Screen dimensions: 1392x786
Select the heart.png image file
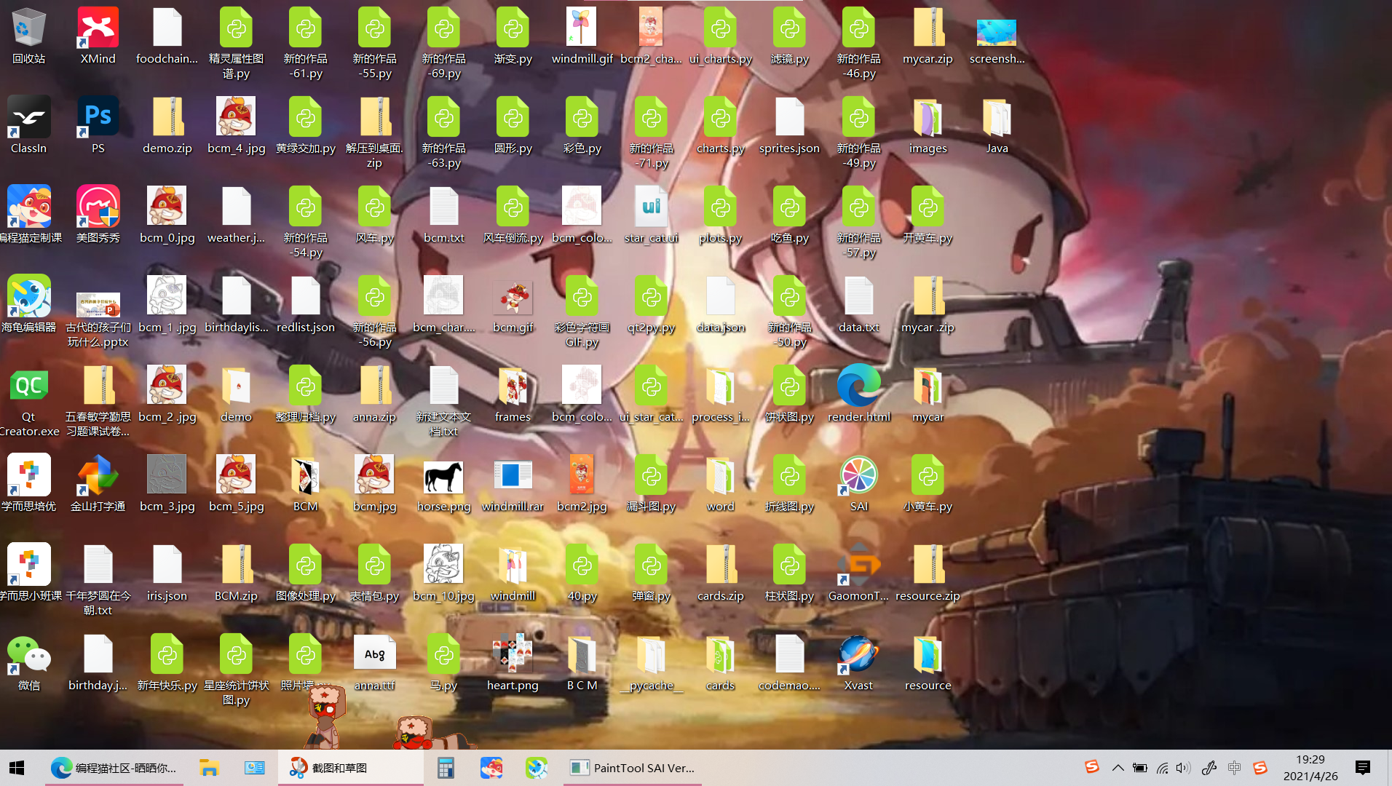coord(513,662)
